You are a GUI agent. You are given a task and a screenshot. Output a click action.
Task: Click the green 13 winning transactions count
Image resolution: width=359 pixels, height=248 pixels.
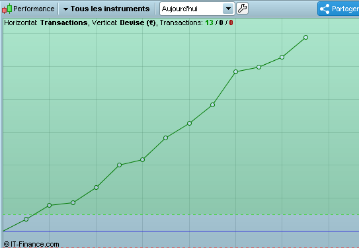click(210, 22)
